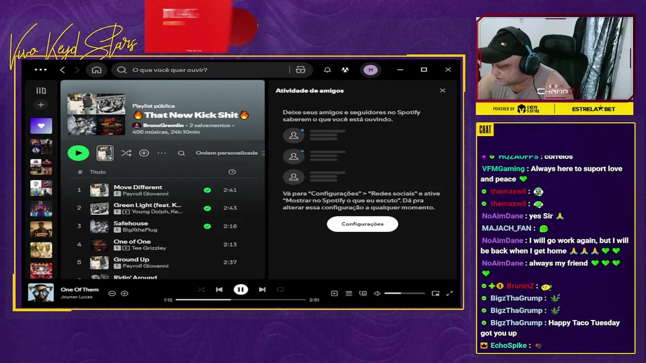Click the playlist preview cover next to play

point(105,153)
